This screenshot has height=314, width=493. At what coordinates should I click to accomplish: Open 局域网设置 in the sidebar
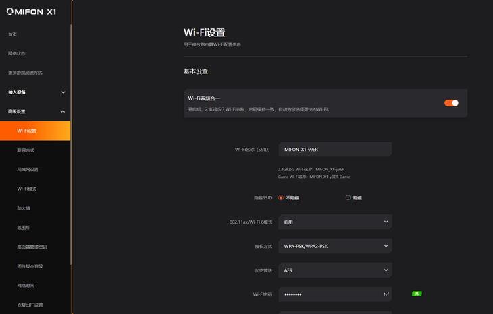pyautogui.click(x=28, y=170)
